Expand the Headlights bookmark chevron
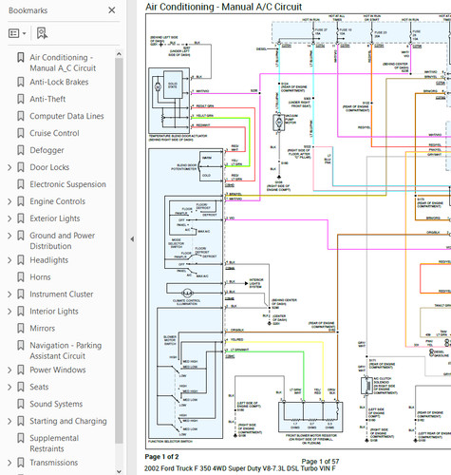 pos(9,260)
